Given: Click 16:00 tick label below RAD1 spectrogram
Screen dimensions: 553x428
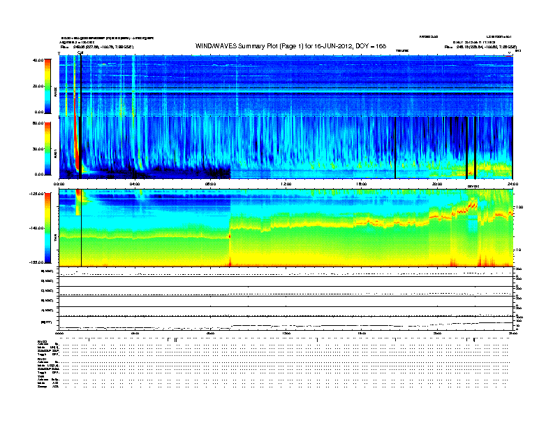Looking at the screenshot, I should click(362, 184).
